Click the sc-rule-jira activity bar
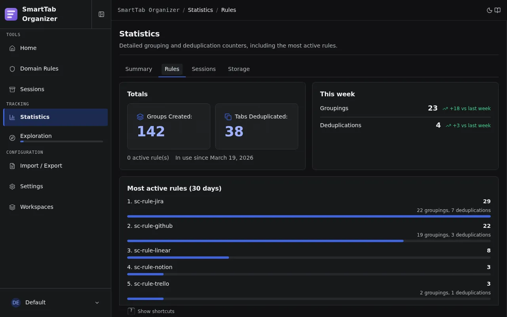507x317 pixels. pyautogui.click(x=309, y=216)
